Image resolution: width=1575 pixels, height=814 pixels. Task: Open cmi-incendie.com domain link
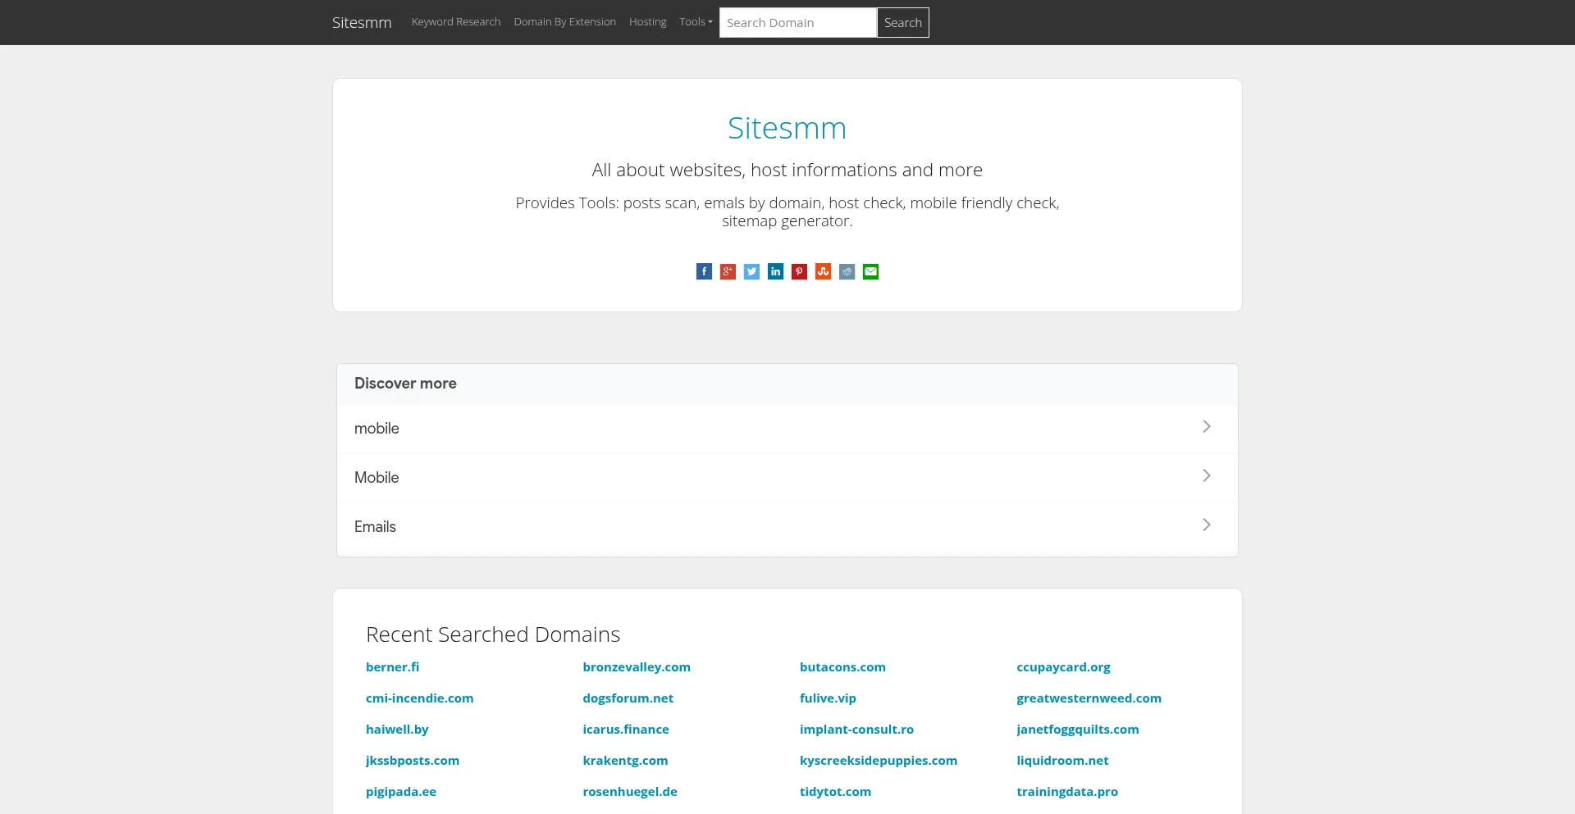pyautogui.click(x=419, y=698)
